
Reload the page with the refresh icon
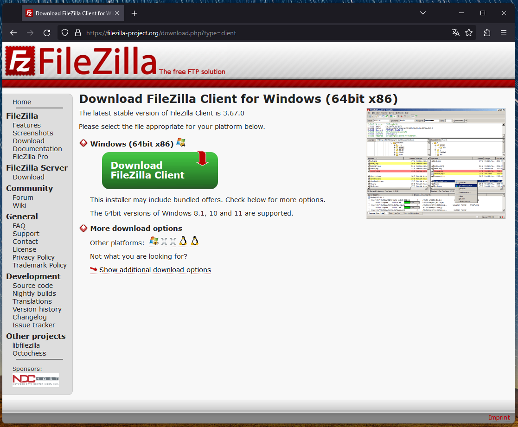(x=47, y=33)
